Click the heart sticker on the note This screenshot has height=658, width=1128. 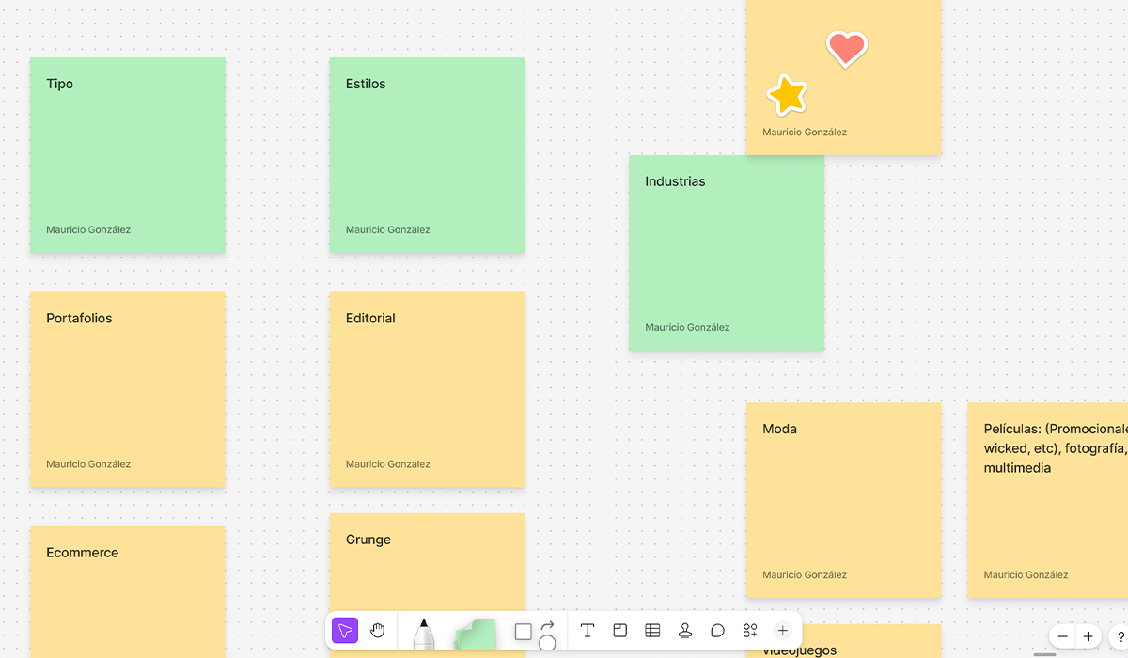coord(846,48)
